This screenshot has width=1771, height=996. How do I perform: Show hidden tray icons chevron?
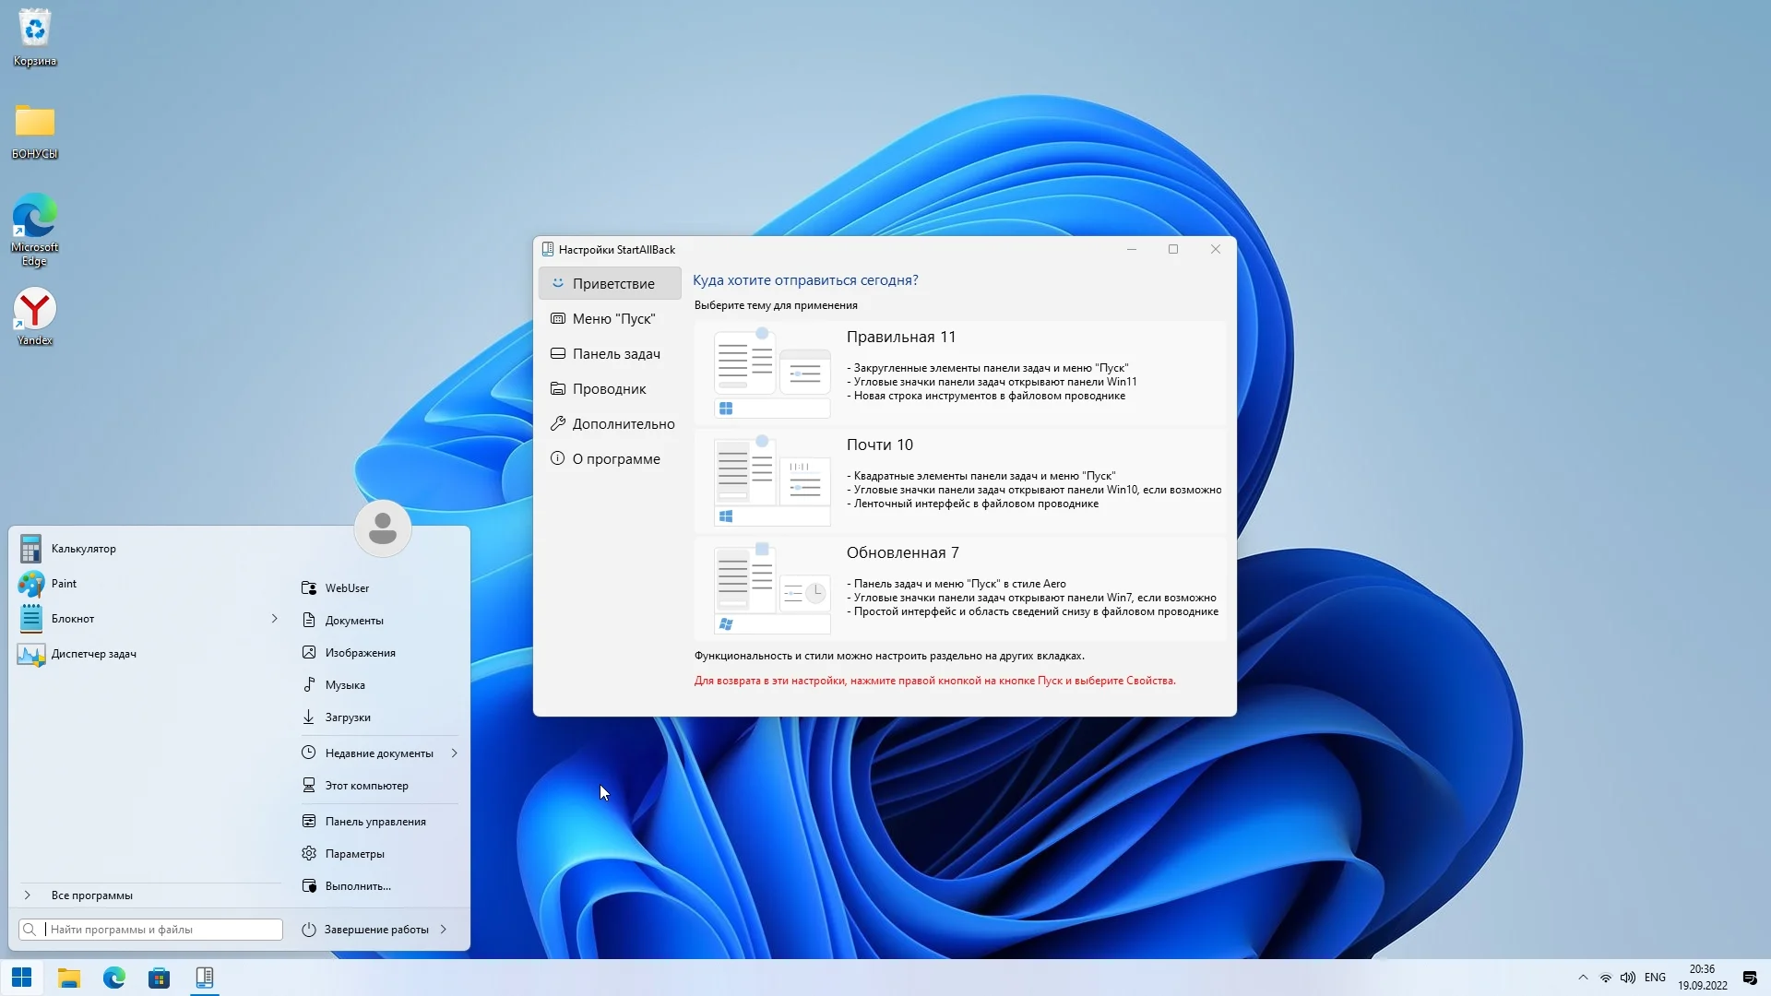[x=1583, y=978]
